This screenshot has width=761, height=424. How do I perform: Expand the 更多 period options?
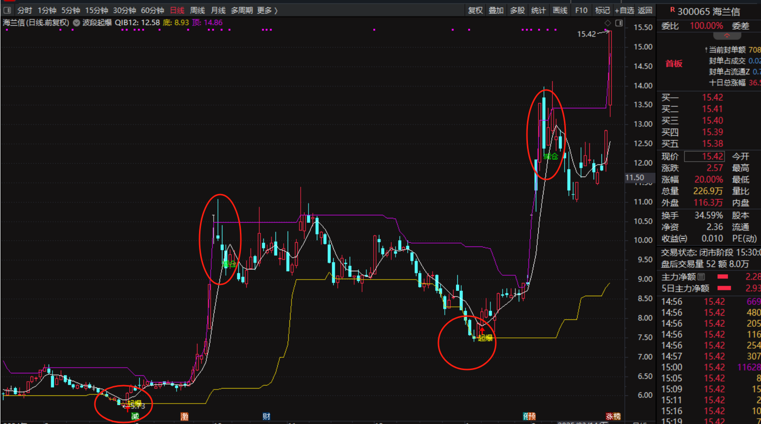point(267,10)
